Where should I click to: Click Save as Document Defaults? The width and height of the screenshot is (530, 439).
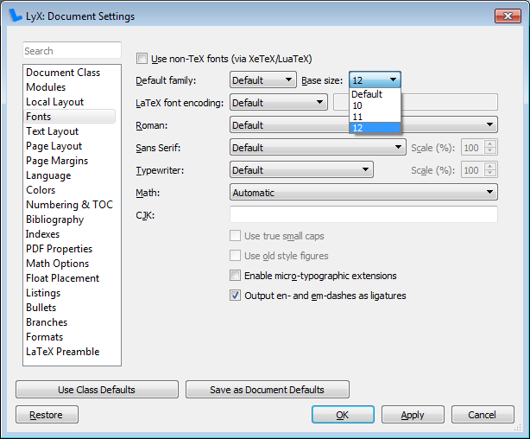[268, 390]
